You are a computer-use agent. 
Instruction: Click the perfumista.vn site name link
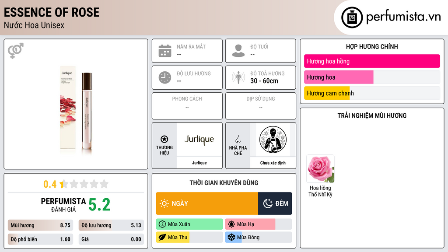point(403,17)
